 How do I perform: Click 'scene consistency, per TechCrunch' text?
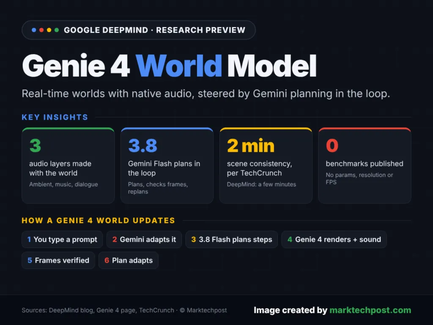pos(259,168)
